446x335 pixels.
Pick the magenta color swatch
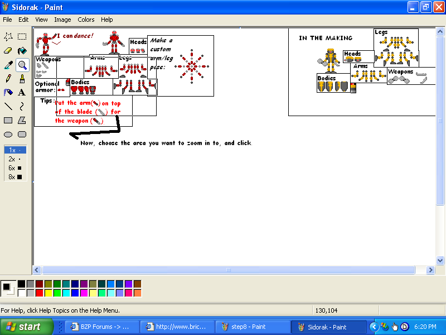(84, 293)
